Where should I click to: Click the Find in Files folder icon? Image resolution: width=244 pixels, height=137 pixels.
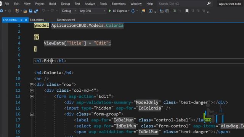(143, 11)
